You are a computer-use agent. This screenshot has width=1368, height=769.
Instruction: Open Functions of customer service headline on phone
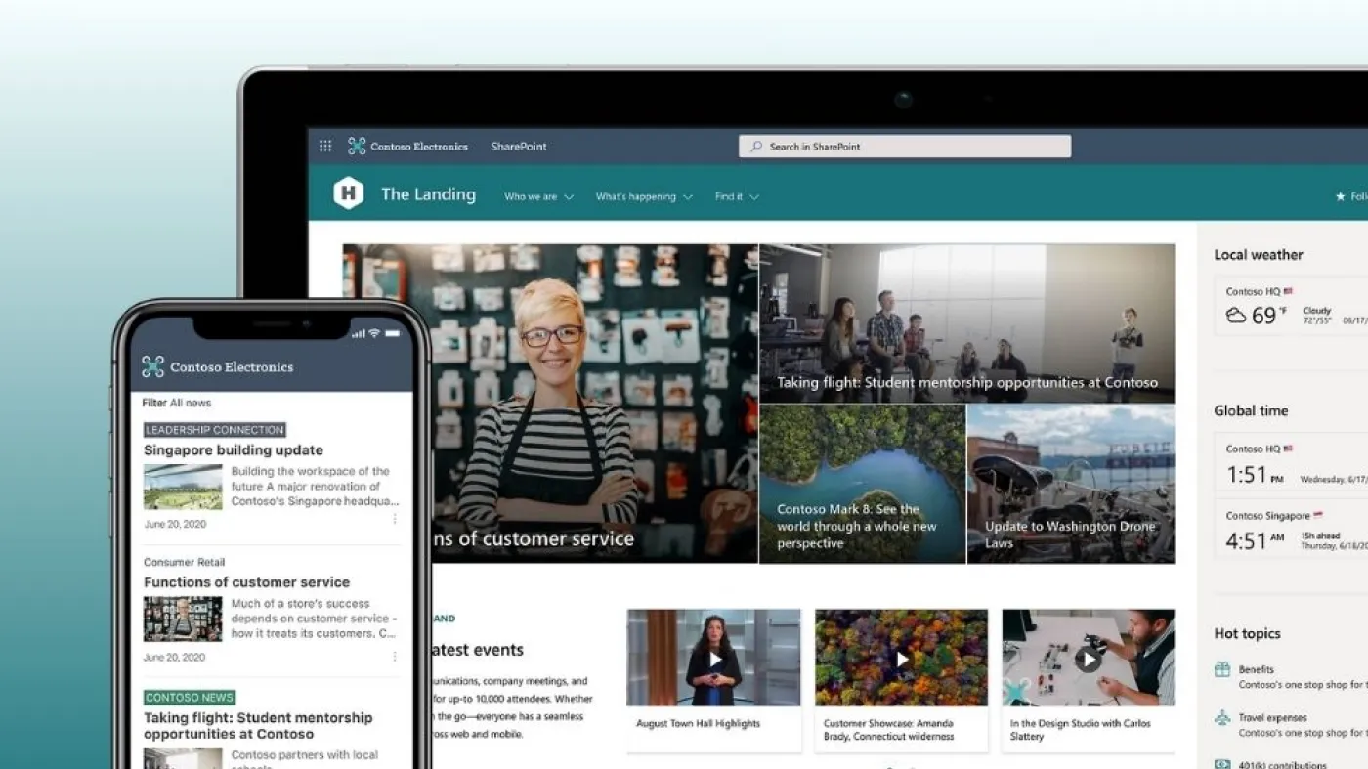[x=246, y=582]
